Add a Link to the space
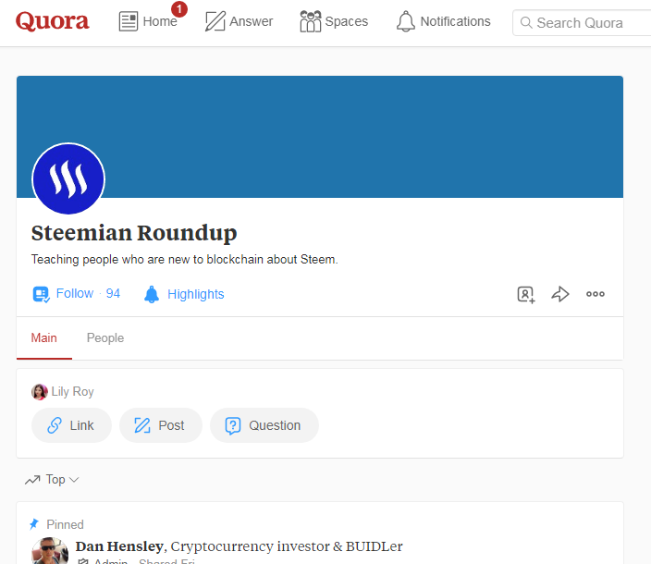This screenshot has height=564, width=651. click(x=71, y=425)
